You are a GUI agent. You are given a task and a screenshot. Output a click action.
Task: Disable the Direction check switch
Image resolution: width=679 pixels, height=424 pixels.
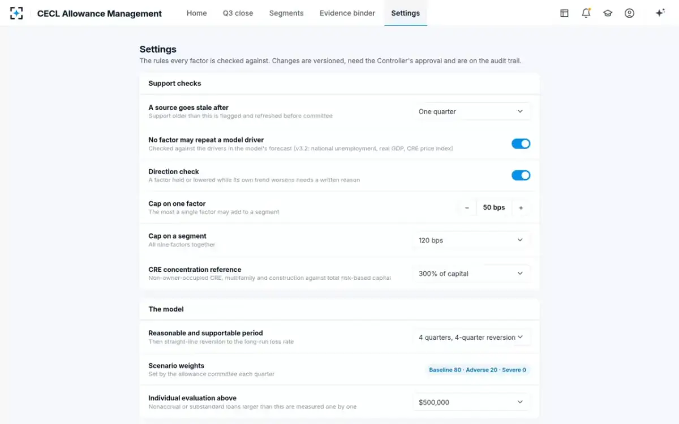(521, 175)
